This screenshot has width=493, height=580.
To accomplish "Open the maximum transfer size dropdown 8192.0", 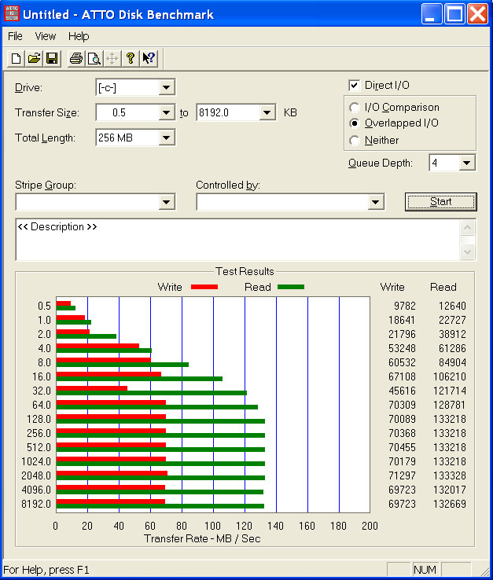I will 267,112.
